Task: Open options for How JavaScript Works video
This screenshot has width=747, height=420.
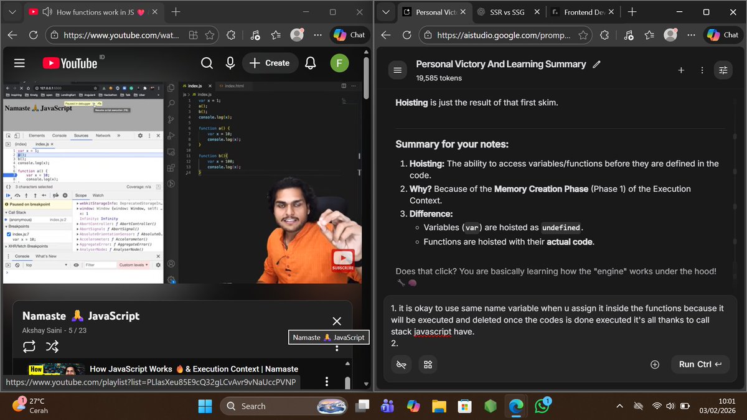Action: 326,380
